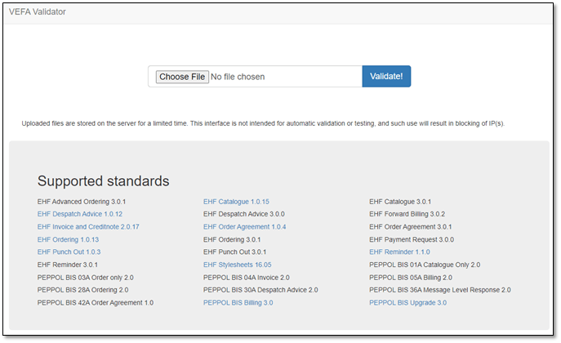
Task: Open EHF Punch Out 1.0.3 link
Action: coord(69,252)
